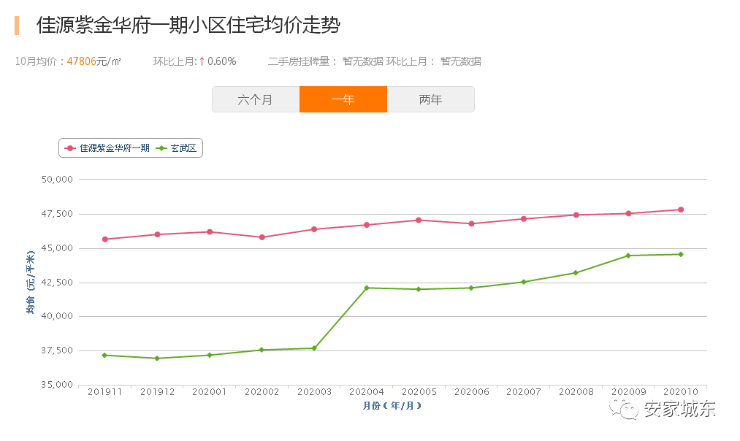This screenshot has width=740, height=441.
Task: Click the chart title 佳源紫金华府一期小区住宅均价走势
Action: (x=188, y=25)
